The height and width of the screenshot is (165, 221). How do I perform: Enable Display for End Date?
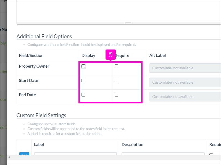click(83, 95)
